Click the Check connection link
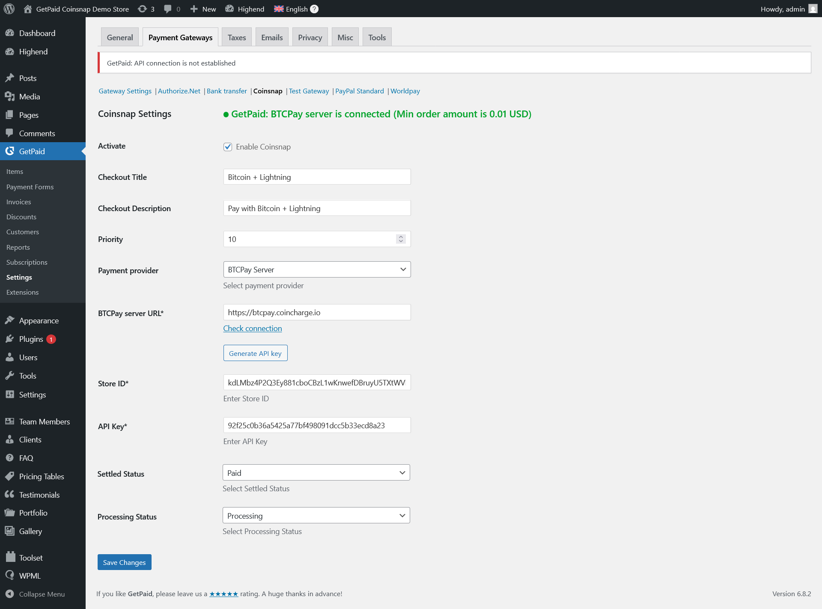The image size is (822, 609). click(253, 328)
